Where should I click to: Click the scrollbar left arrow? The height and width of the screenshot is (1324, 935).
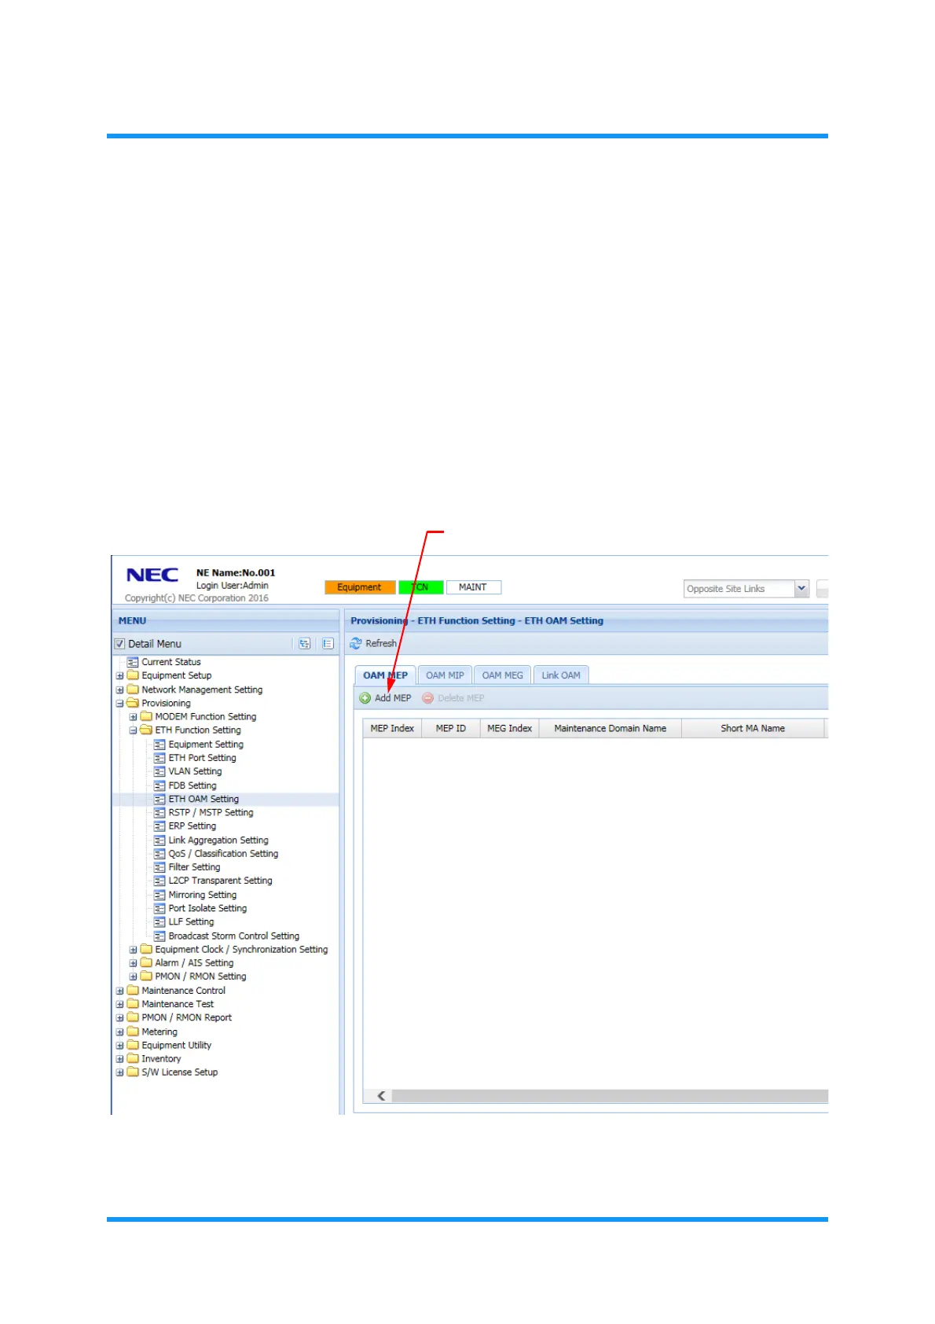[x=382, y=1096]
